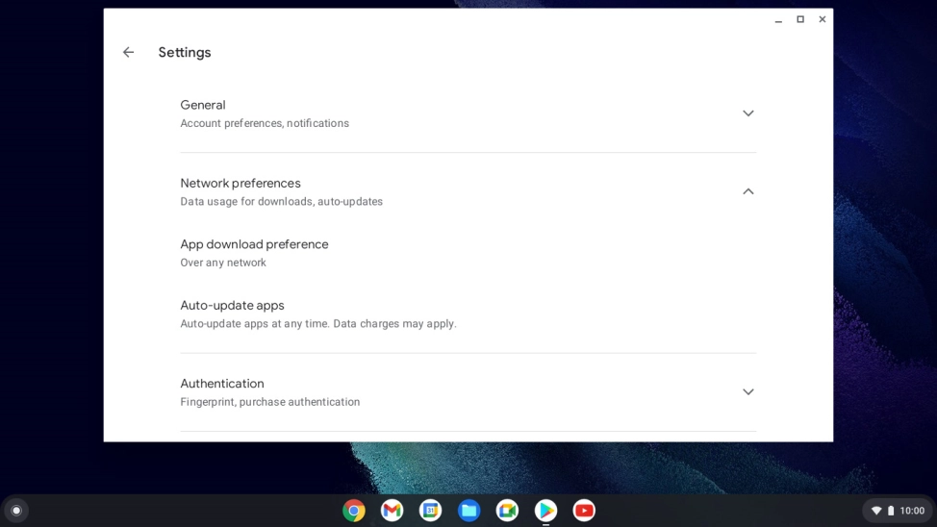Click the Settings page title
Screen dimensions: 937x527
184,53
